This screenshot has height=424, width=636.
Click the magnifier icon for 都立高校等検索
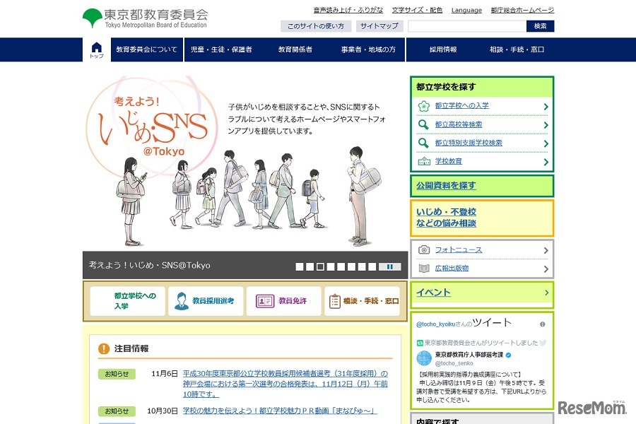coord(423,124)
